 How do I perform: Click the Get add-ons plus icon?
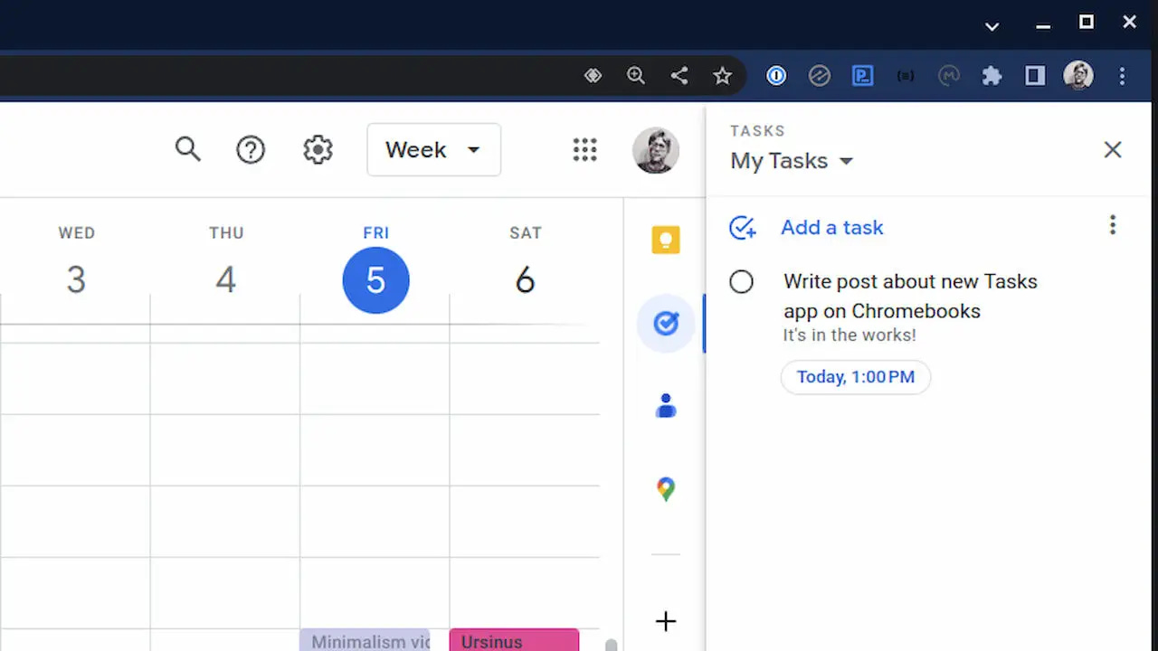pyautogui.click(x=666, y=621)
